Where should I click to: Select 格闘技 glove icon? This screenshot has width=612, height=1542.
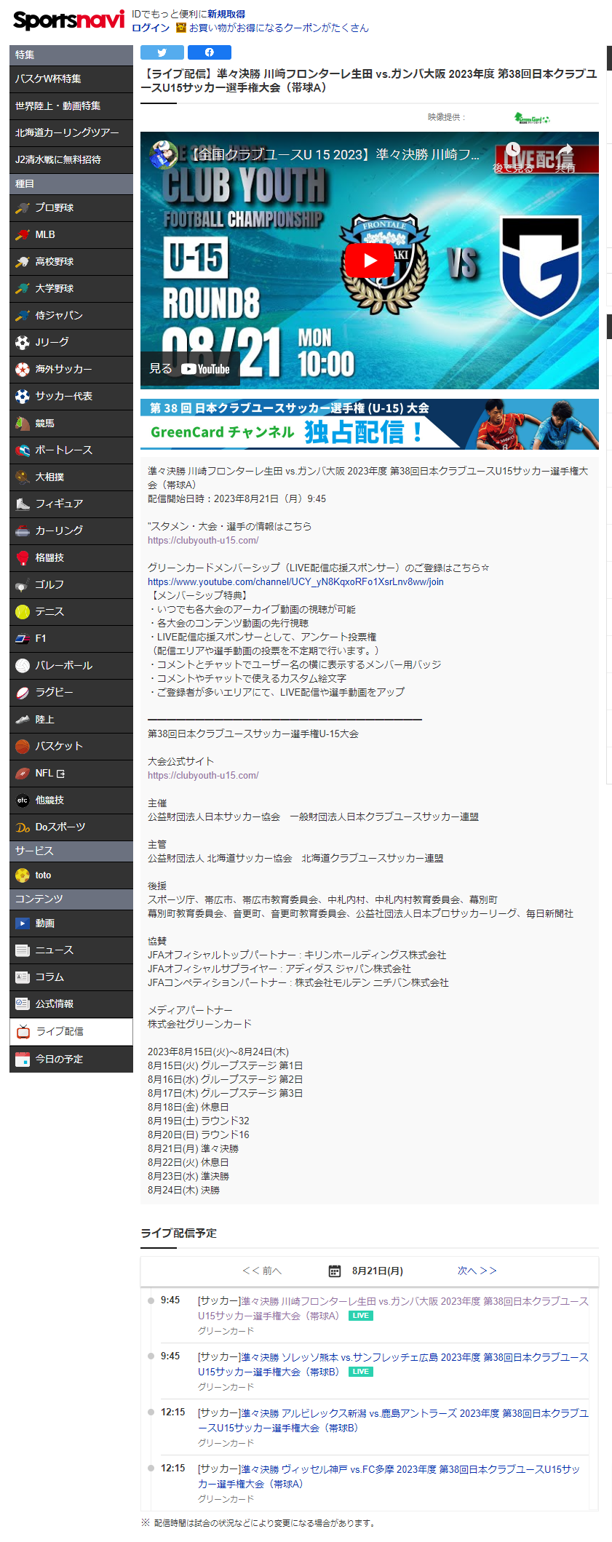coord(23,558)
